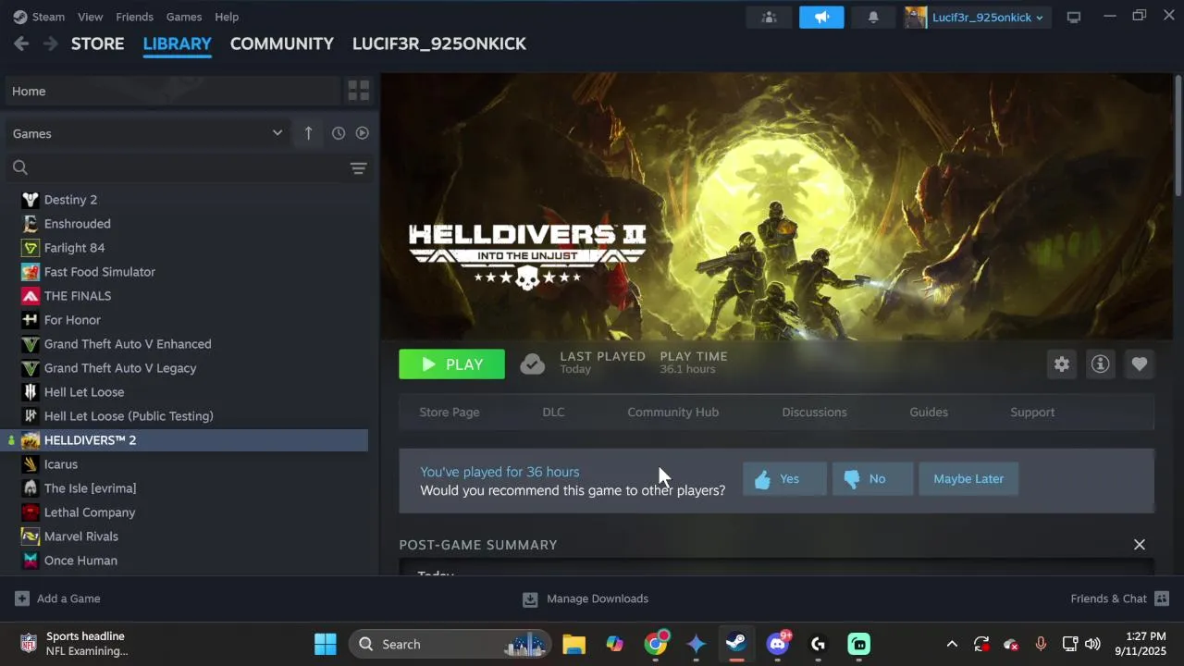Open File Explorer from the taskbar
Viewport: 1184px width, 666px height.
[x=574, y=644]
